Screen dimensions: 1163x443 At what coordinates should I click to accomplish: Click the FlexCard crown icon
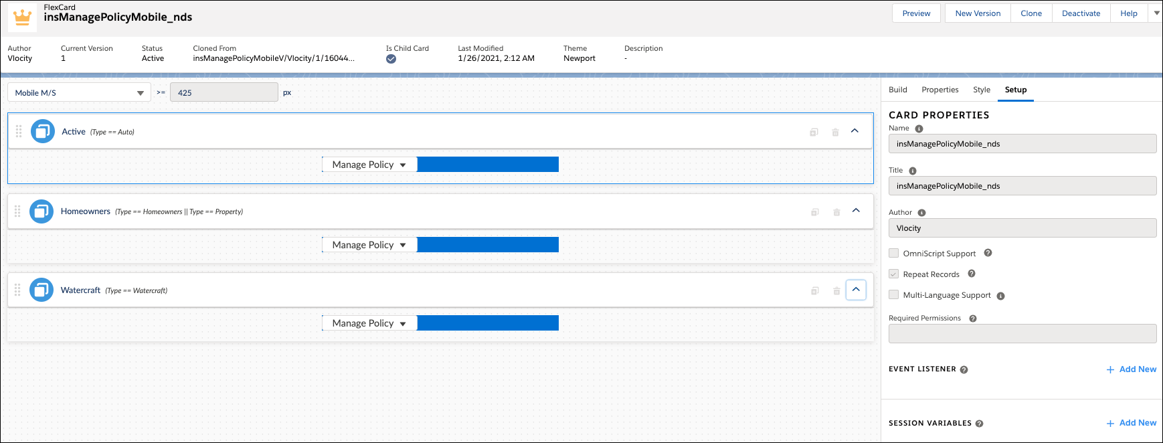(x=23, y=17)
